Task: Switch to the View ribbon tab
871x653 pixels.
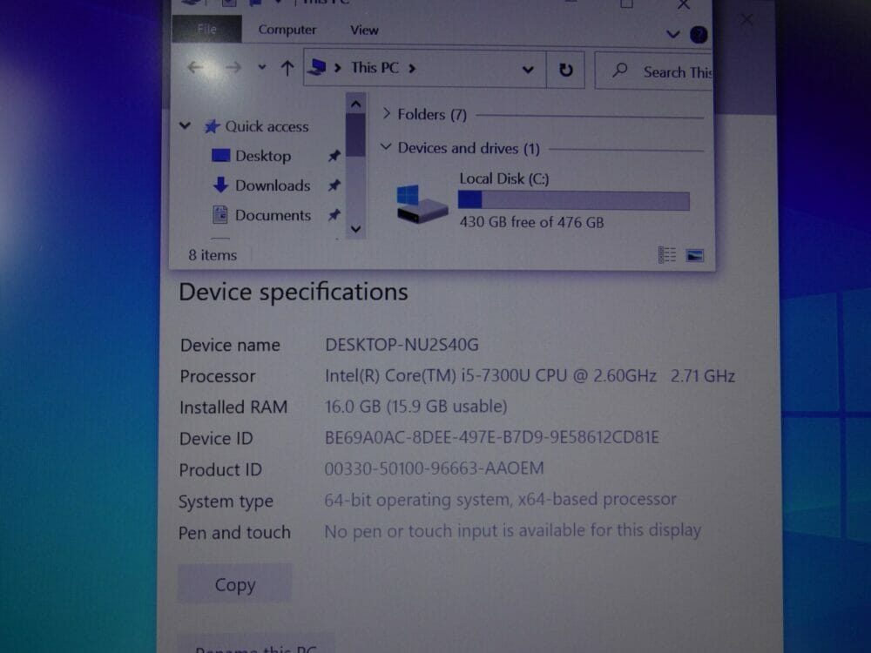Action: pos(364,30)
